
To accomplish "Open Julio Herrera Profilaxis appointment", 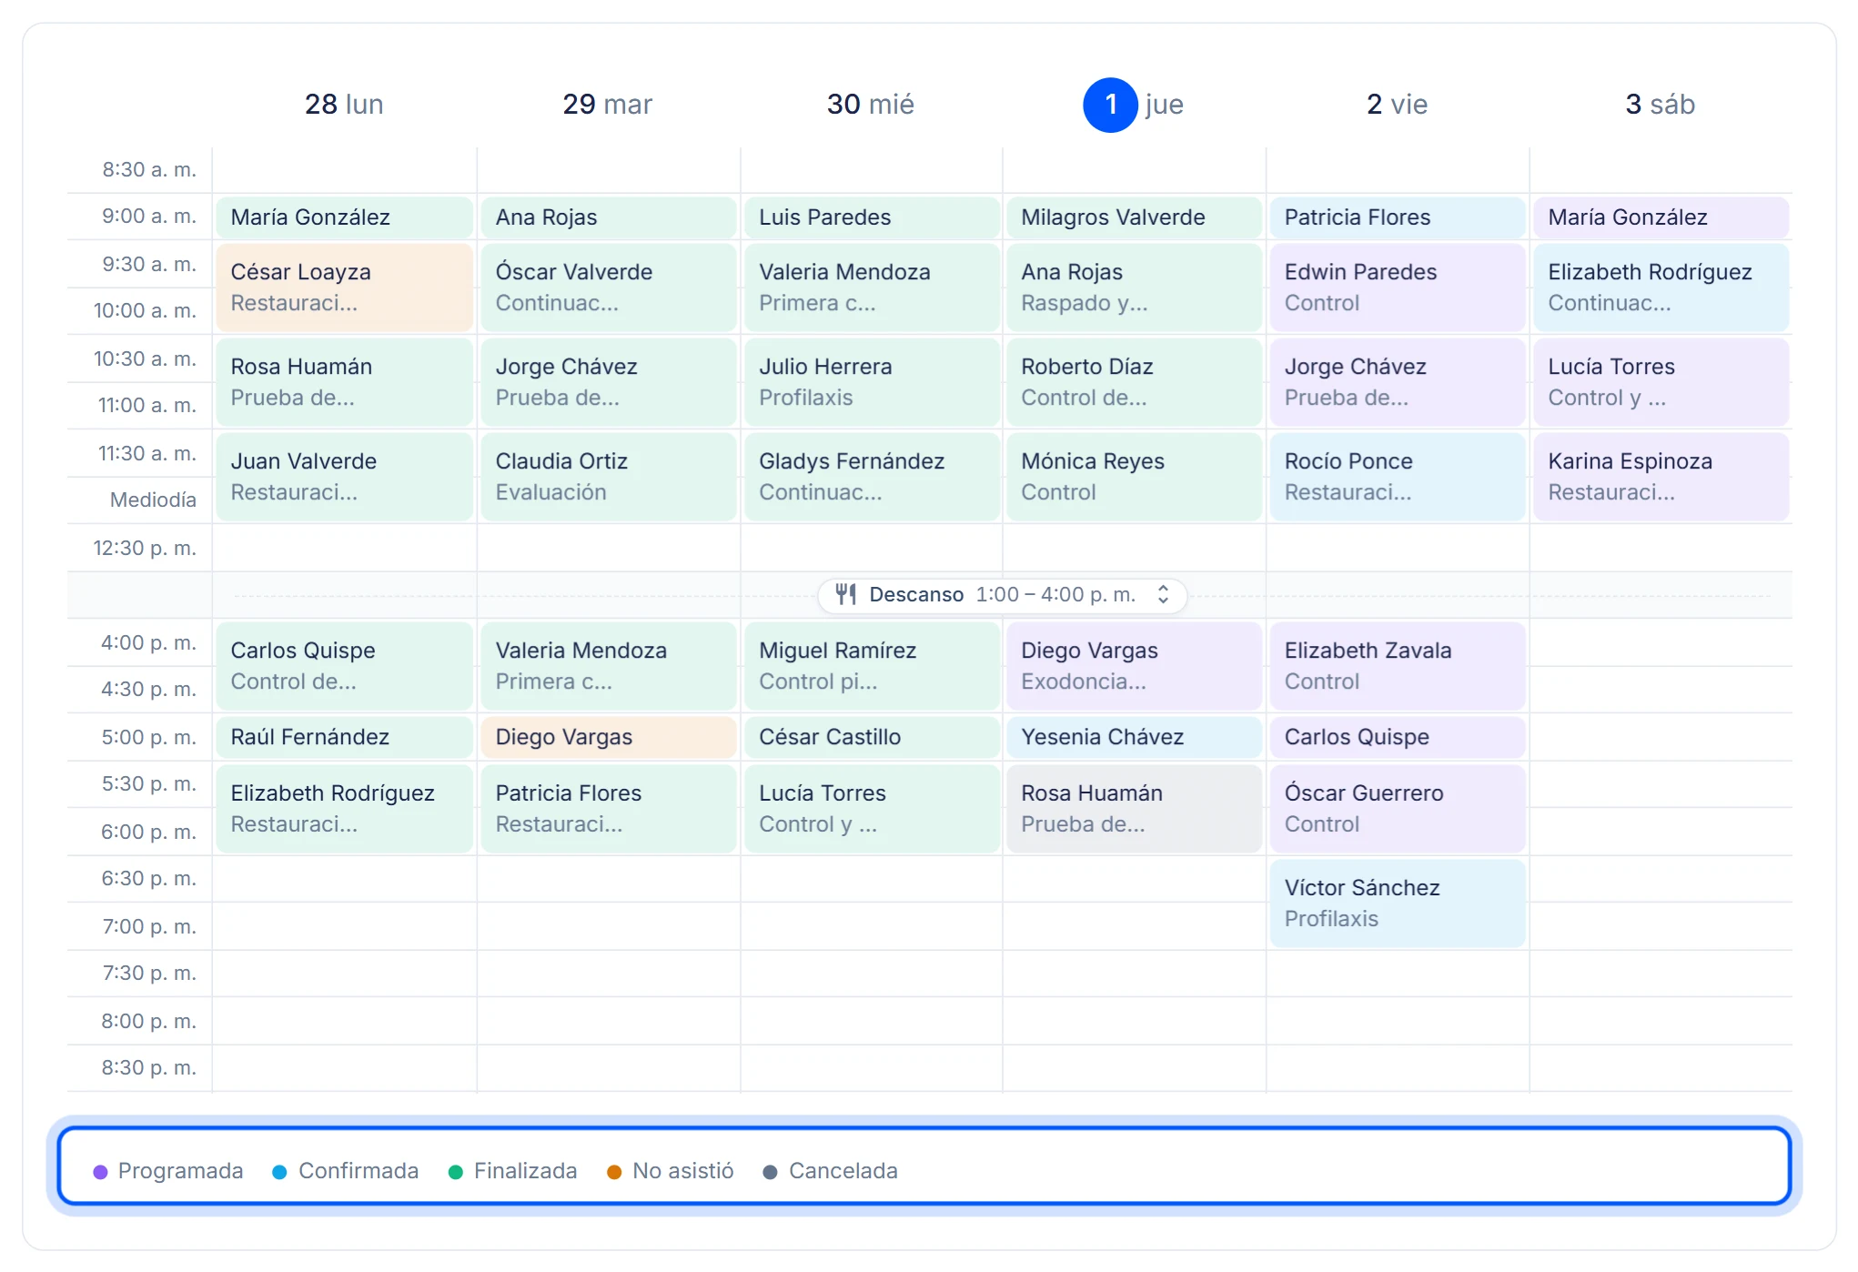I will (871, 382).
